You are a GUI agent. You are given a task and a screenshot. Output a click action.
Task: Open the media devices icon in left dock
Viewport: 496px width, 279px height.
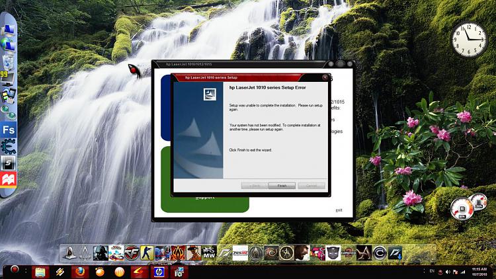[8, 96]
